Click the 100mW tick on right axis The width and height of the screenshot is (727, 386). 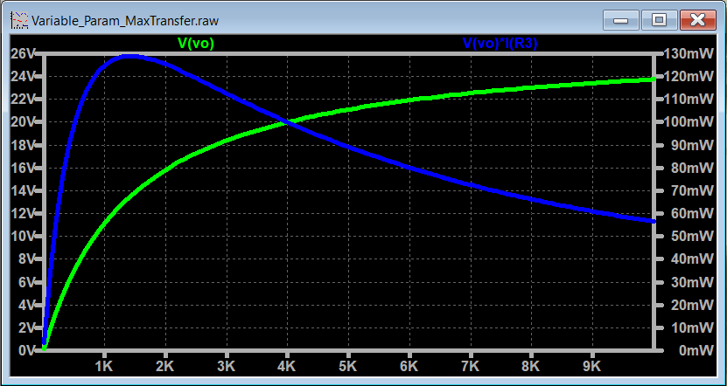pos(689,121)
